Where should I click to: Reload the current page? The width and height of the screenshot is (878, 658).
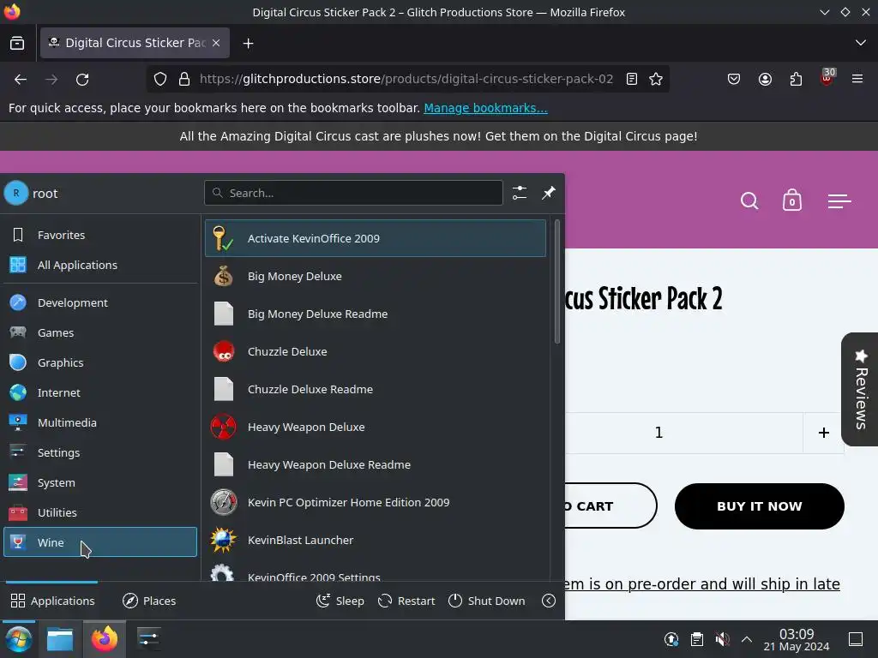tap(82, 80)
